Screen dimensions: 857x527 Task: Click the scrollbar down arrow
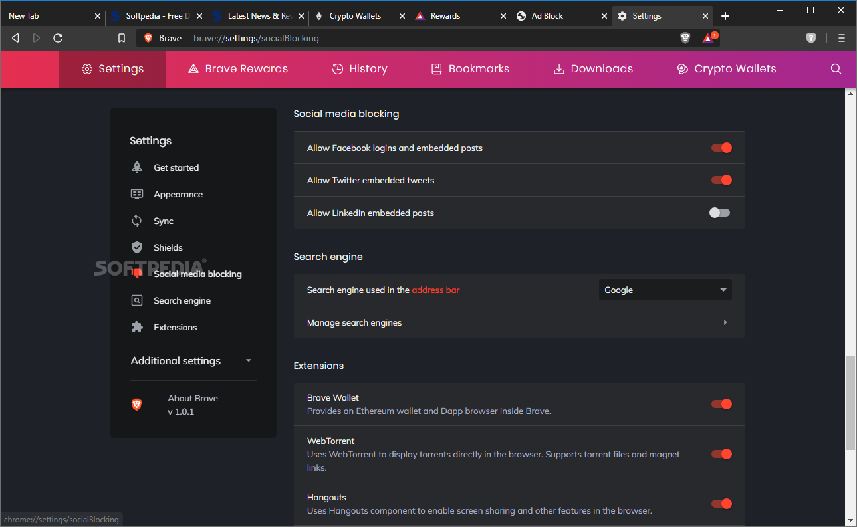pyautogui.click(x=850, y=520)
